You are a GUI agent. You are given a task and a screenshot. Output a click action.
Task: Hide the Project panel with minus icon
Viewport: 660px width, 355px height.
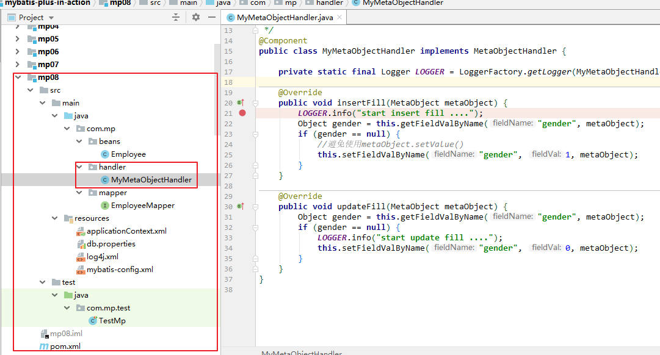coord(212,17)
